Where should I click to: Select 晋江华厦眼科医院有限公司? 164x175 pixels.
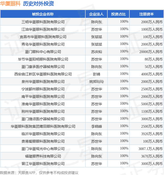[43, 164]
